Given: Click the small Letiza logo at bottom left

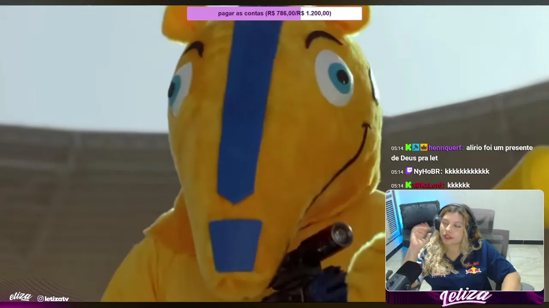Looking at the screenshot, I should [x=21, y=296].
